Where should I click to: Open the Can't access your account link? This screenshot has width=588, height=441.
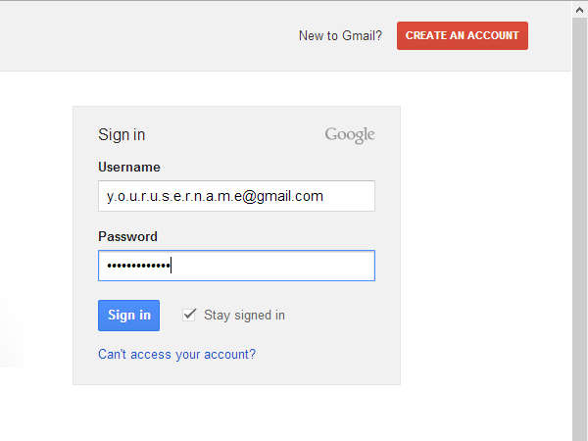(x=176, y=355)
